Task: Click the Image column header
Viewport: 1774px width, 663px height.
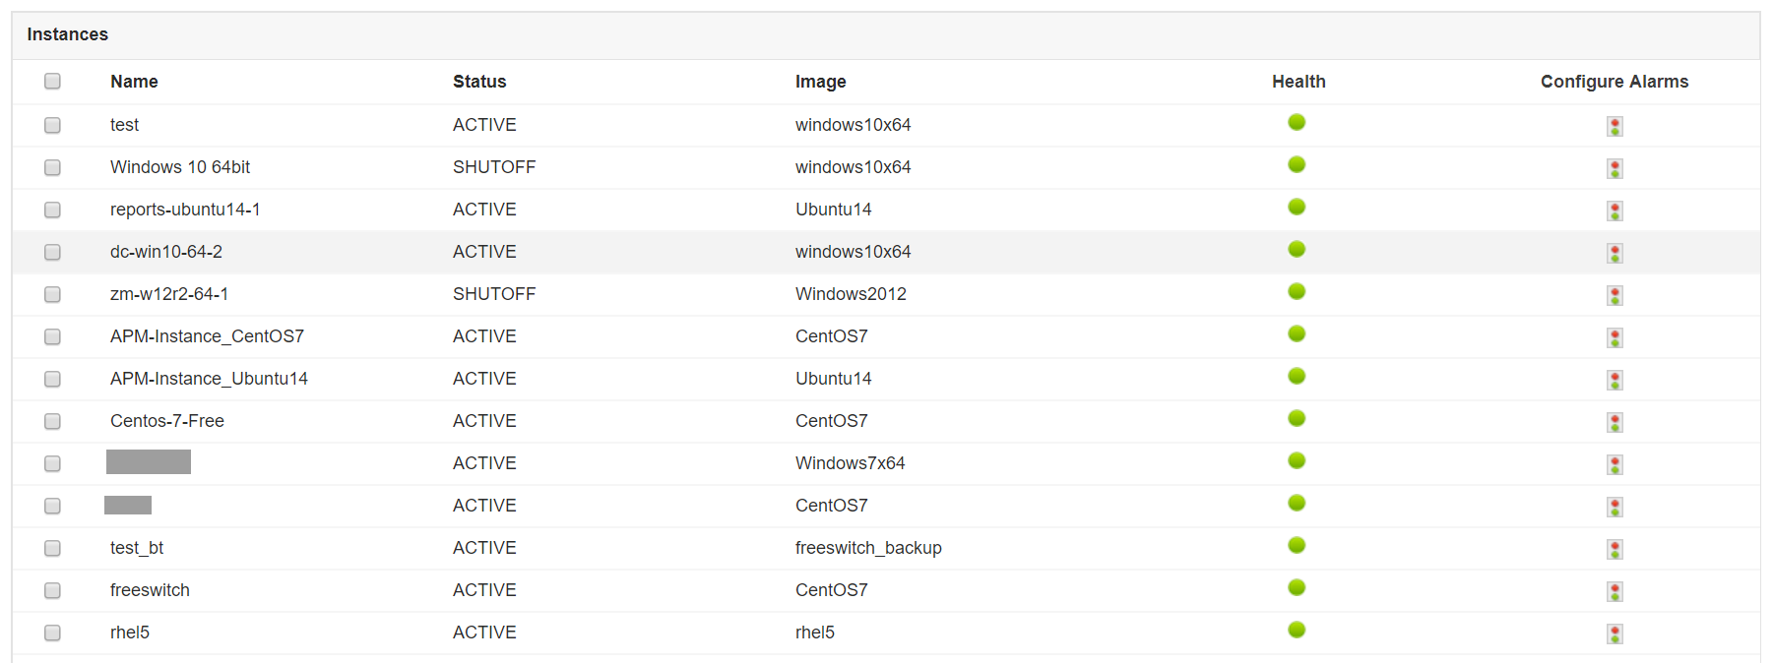Action: point(820,82)
